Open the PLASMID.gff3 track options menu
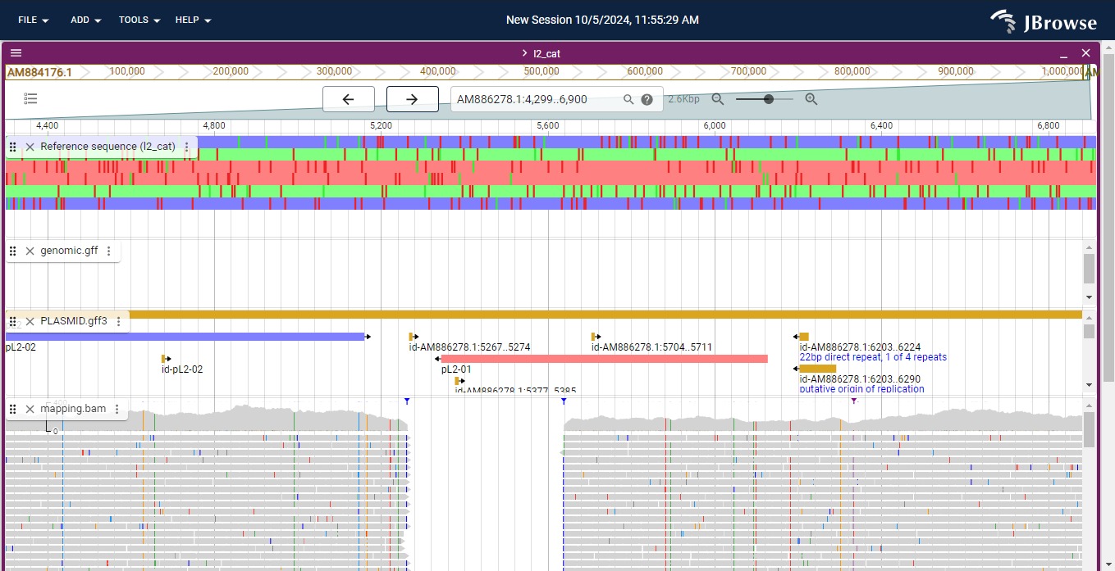Image resolution: width=1115 pixels, height=571 pixels. click(119, 321)
